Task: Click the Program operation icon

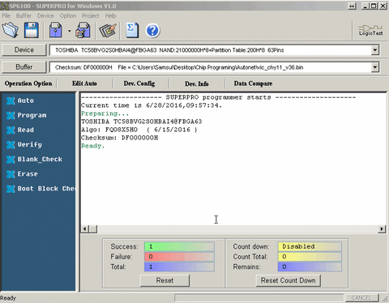Action: point(11,115)
